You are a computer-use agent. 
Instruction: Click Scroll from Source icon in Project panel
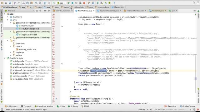(x=37, y=11)
